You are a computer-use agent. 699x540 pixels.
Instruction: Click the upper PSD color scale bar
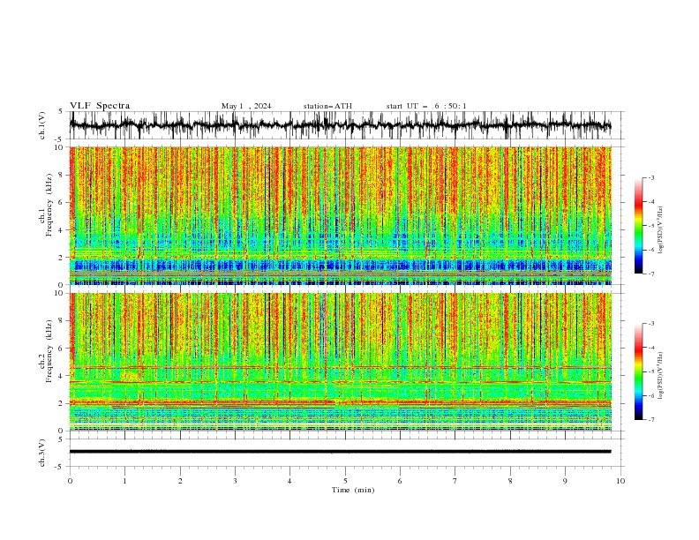pyautogui.click(x=639, y=226)
